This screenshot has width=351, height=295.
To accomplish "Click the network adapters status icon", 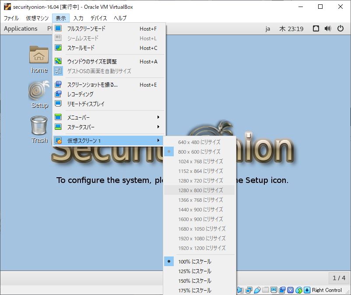I will 249,290.
